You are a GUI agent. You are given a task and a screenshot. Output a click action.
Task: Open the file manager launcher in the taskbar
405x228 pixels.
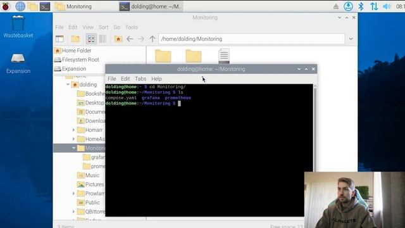pos(33,6)
